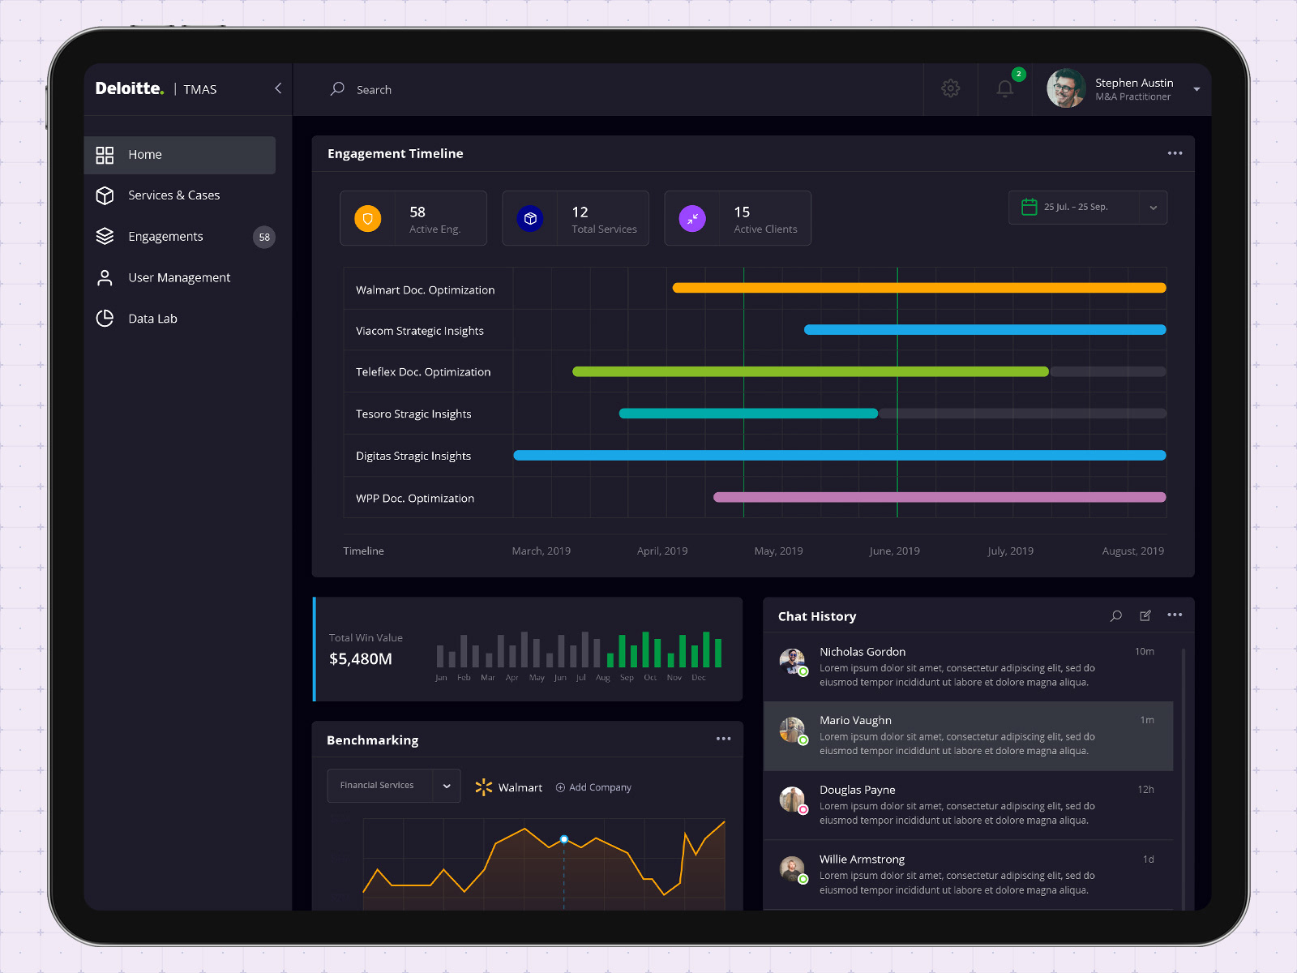Open Mario Vaughn chat message
The image size is (1297, 973).
[x=969, y=736]
